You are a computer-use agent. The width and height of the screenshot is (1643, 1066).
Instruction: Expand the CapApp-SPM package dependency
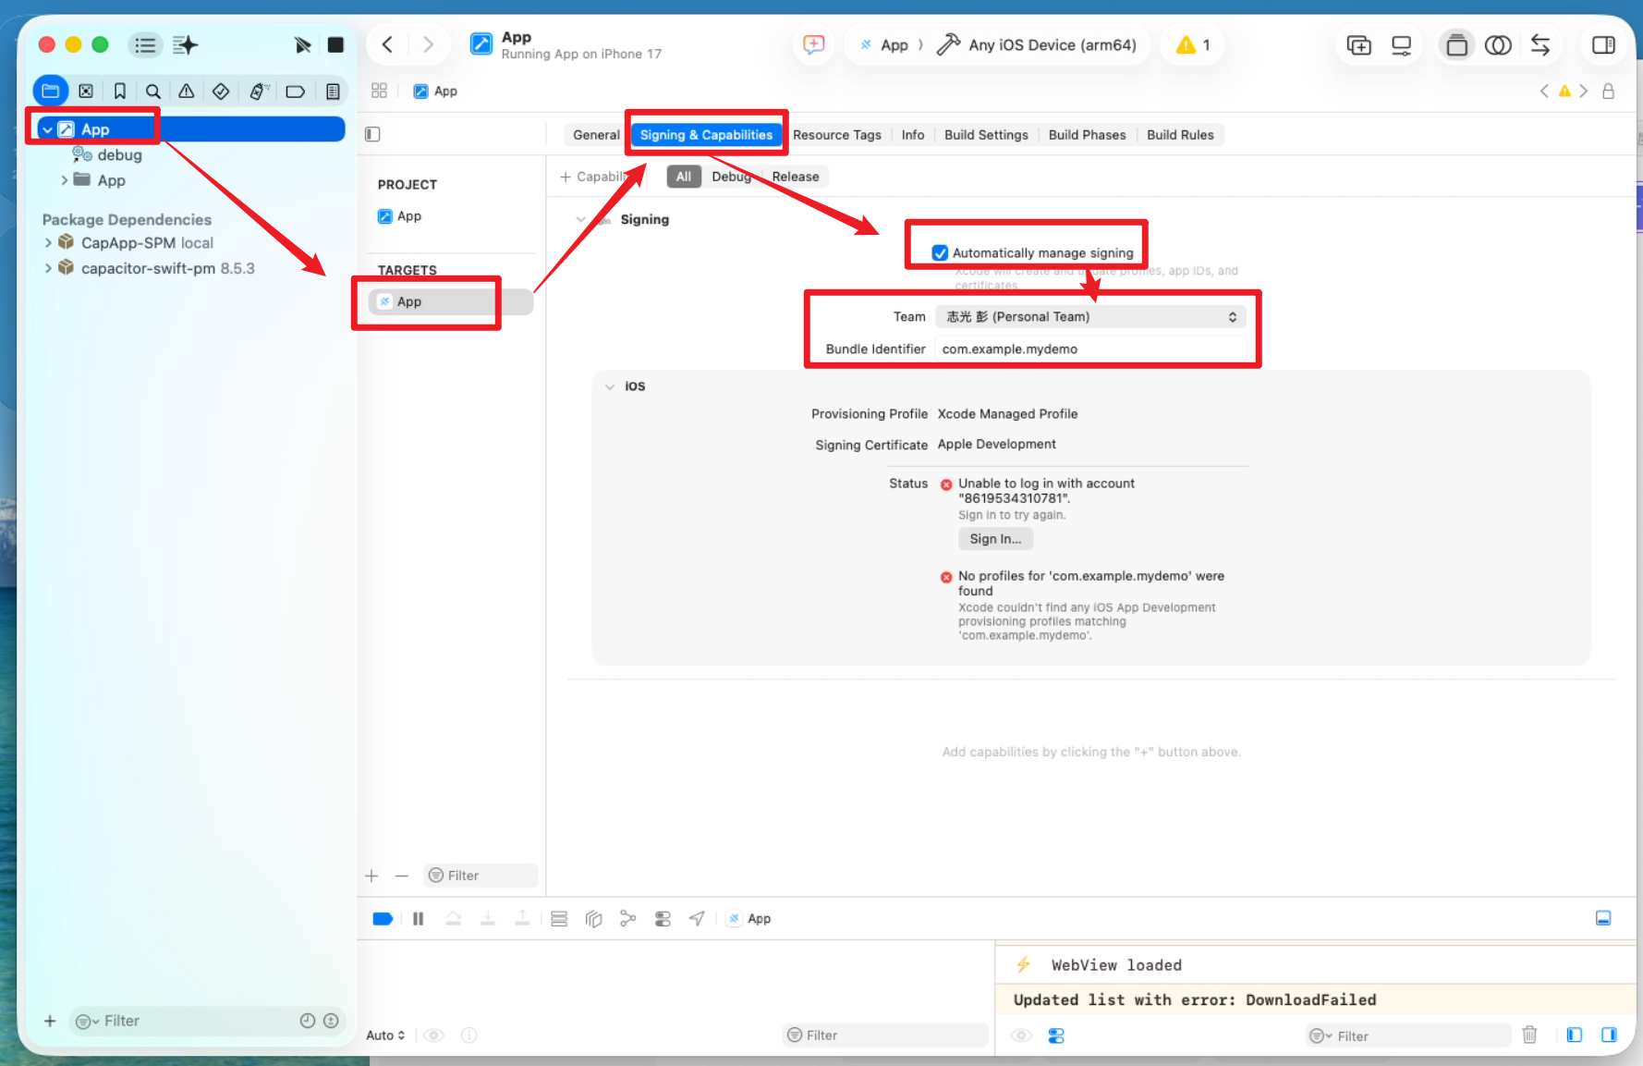pos(48,242)
